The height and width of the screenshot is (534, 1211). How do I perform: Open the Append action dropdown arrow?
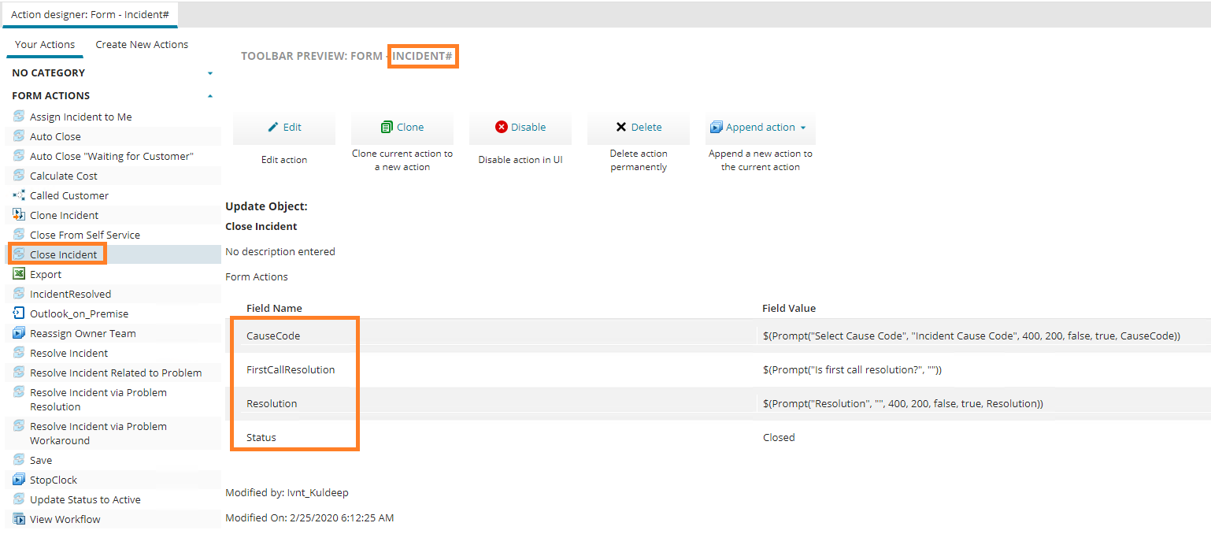coord(803,126)
